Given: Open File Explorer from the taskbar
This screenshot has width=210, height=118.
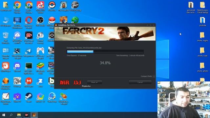Looking at the screenshot, I should (19, 115).
